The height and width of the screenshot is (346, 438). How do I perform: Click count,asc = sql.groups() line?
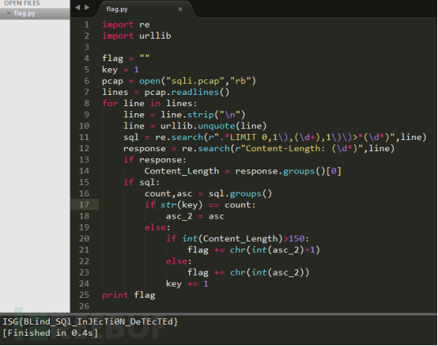click(x=208, y=193)
